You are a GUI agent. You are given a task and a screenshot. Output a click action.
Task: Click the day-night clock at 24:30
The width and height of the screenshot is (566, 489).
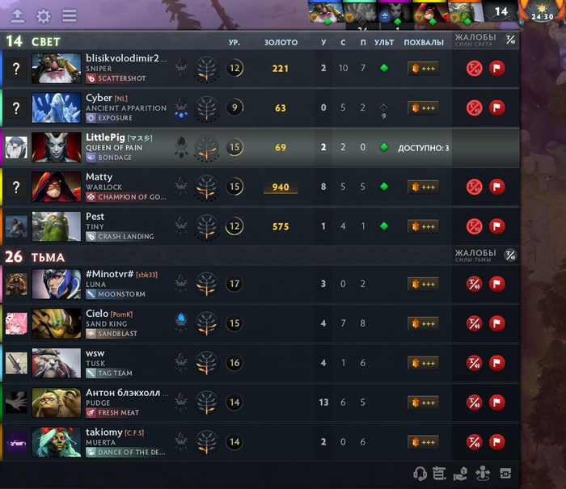point(543,13)
